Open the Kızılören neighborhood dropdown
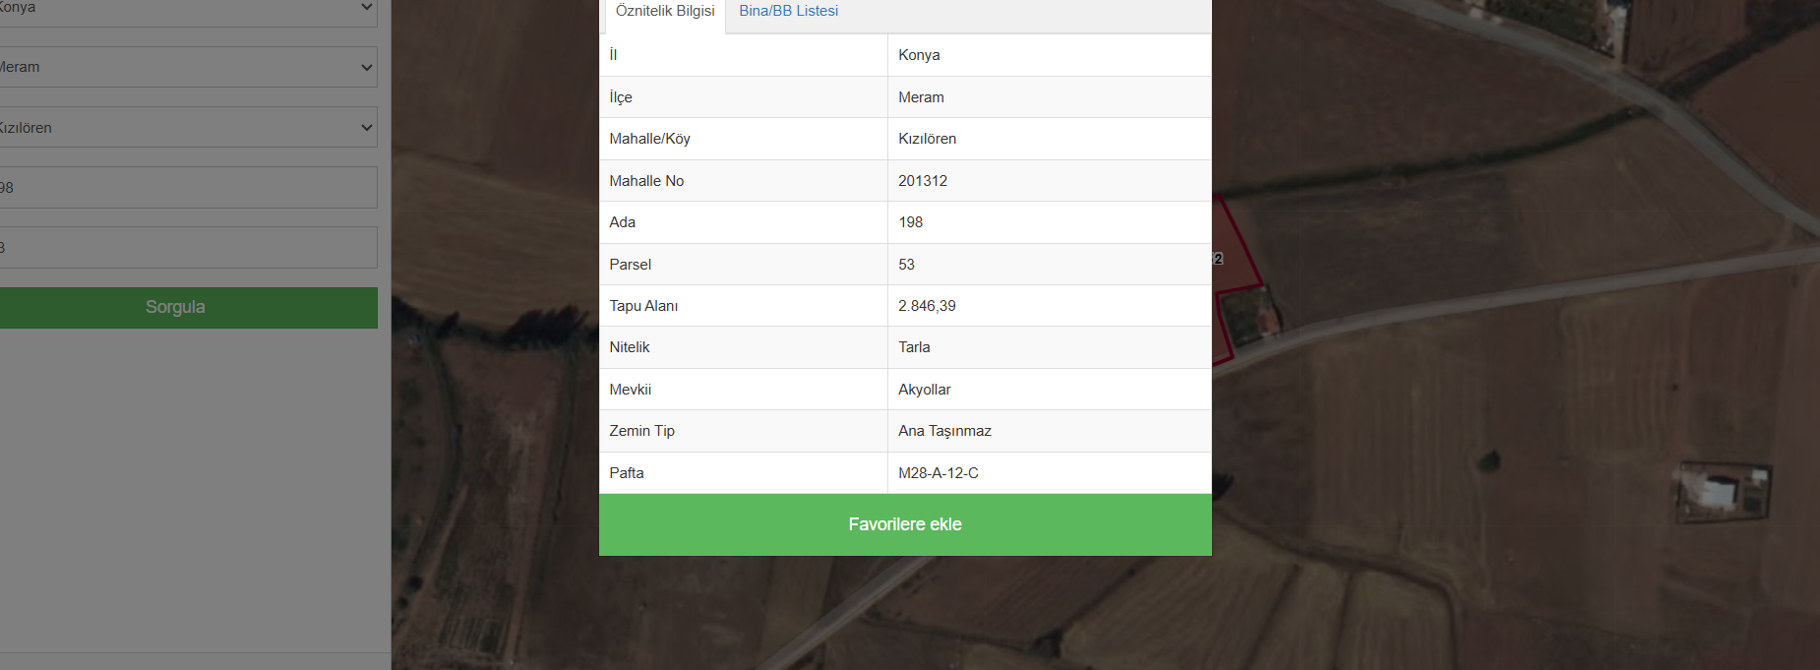This screenshot has width=1820, height=670. click(187, 128)
